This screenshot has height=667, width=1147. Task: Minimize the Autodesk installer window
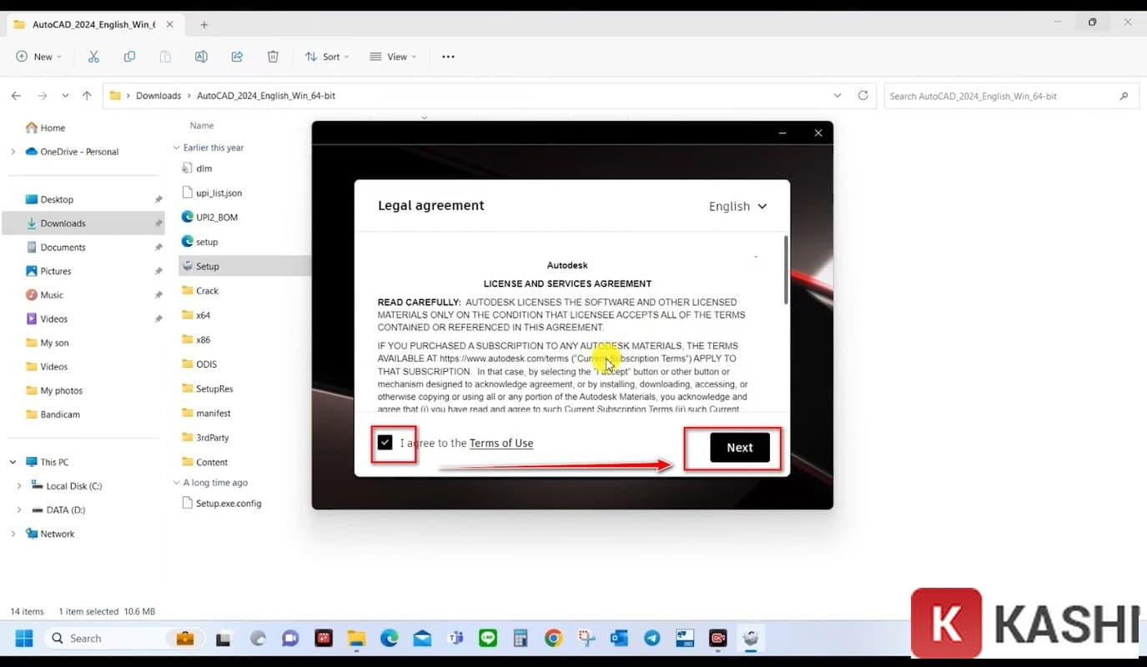point(782,133)
